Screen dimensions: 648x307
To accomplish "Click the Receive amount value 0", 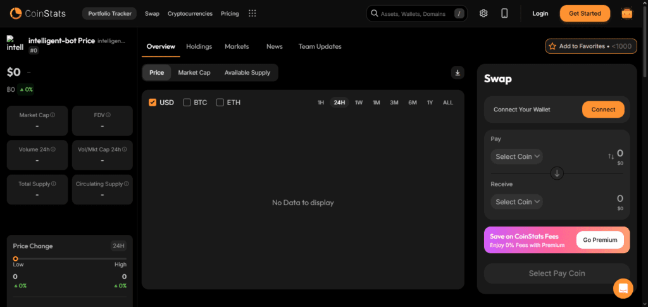I will coord(620,198).
